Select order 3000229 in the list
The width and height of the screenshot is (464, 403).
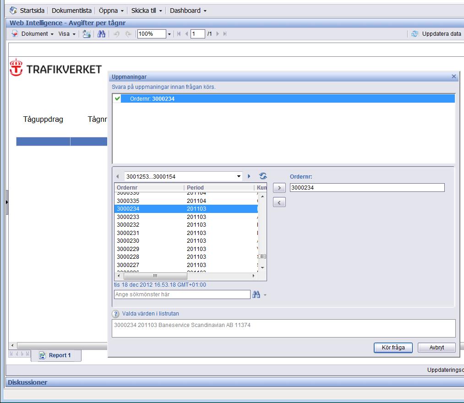point(186,249)
